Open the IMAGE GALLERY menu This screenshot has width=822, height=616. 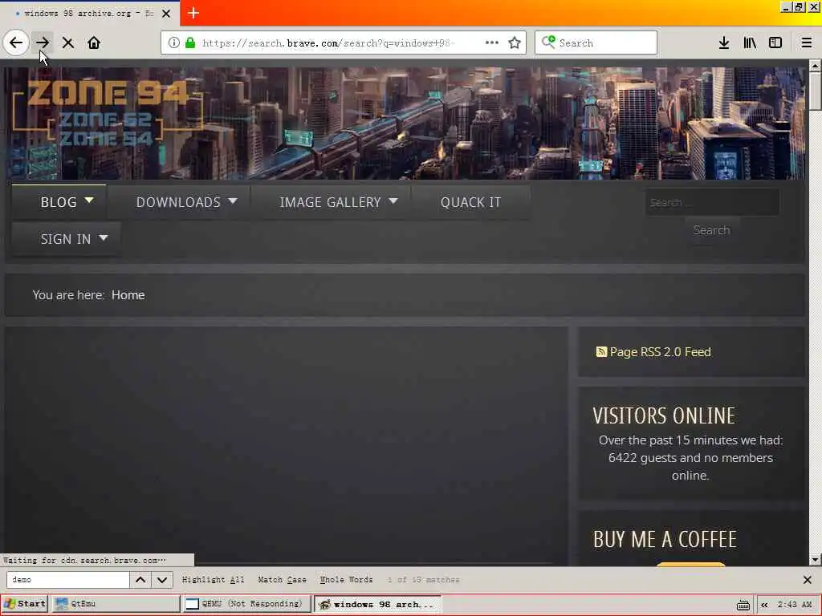[x=330, y=202]
